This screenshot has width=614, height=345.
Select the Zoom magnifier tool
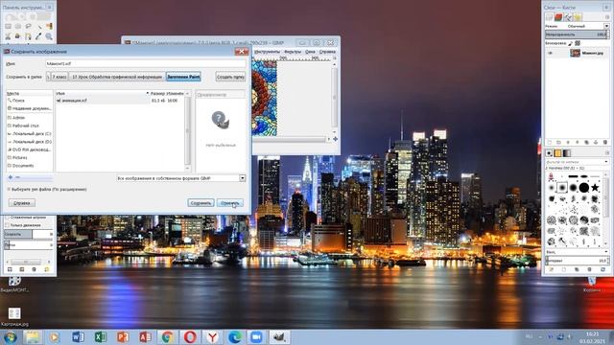click(49, 36)
